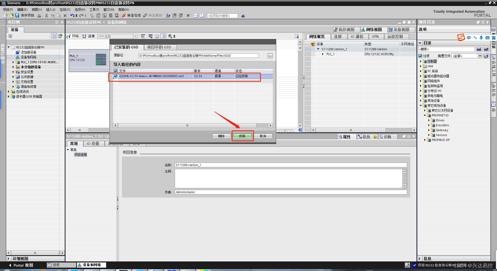Image resolution: width=497 pixels, height=271 pixels.
Task: Collapse the PROFINET IO folder
Action: (x=425, y=115)
